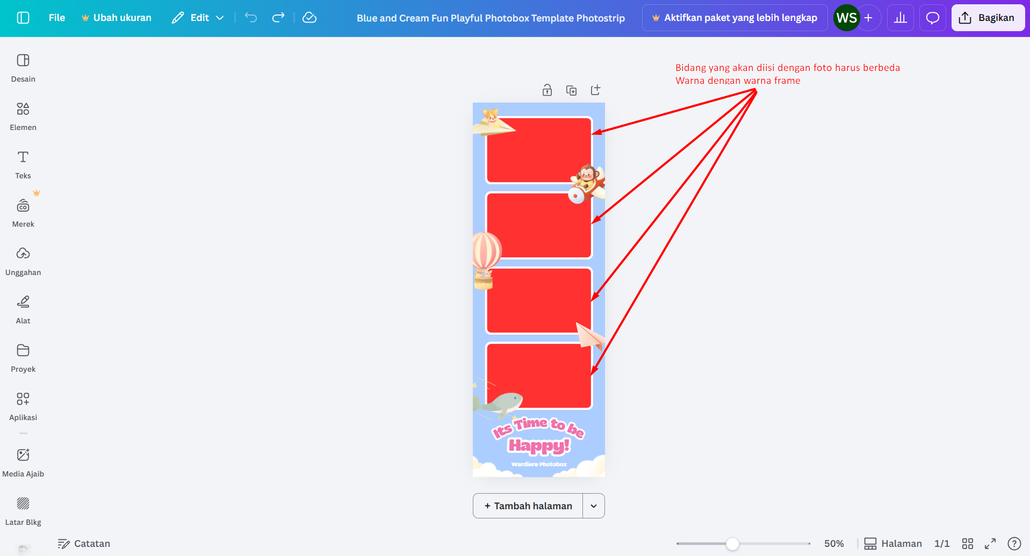Click the zoom level slider handle

point(732,544)
